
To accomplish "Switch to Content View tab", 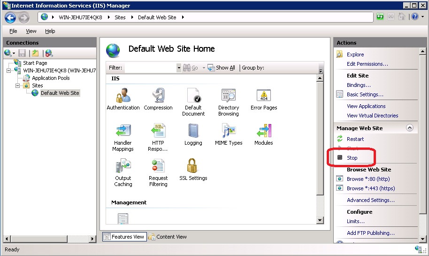I will (168, 237).
